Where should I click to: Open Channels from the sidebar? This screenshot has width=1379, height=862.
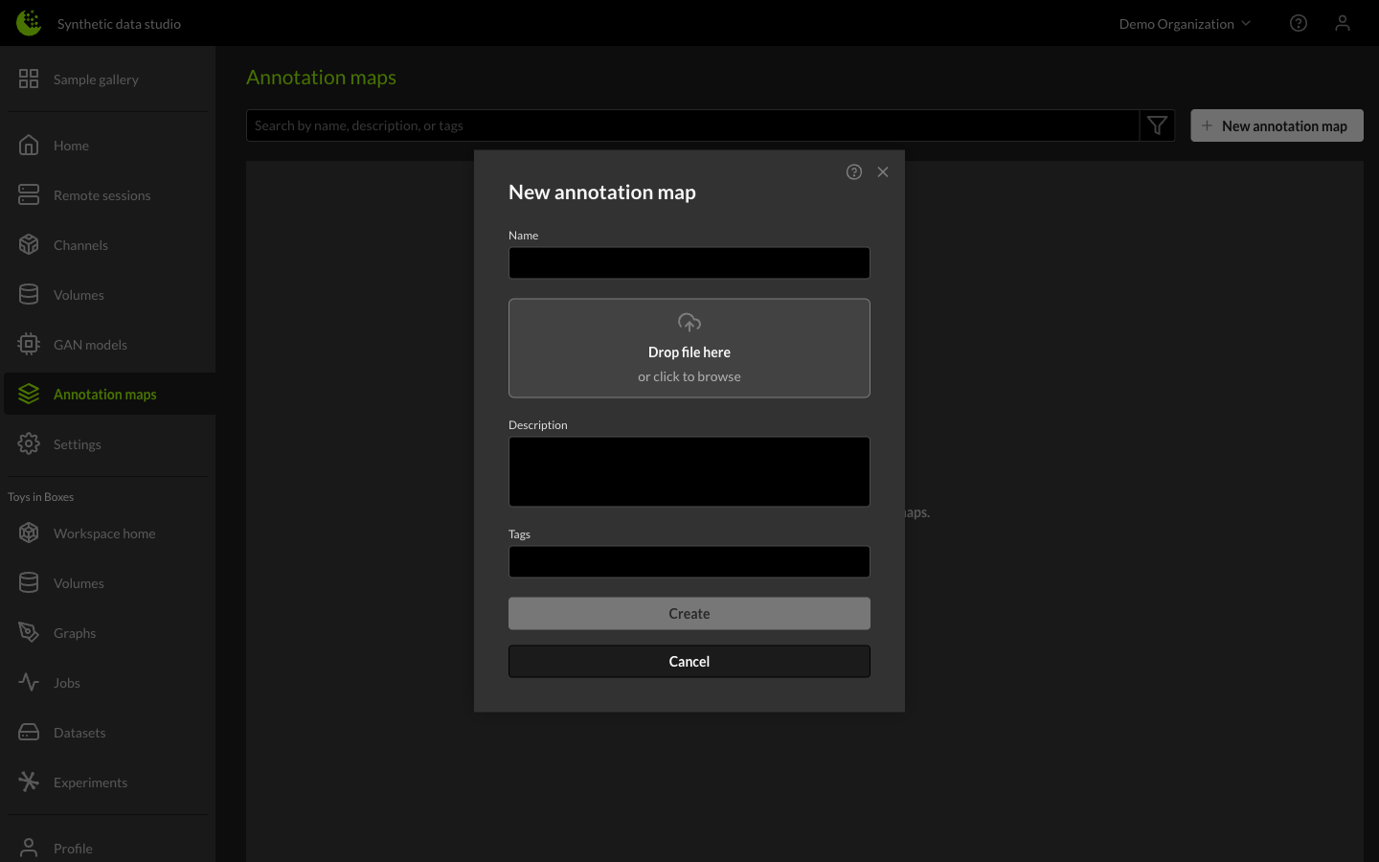[x=29, y=244]
